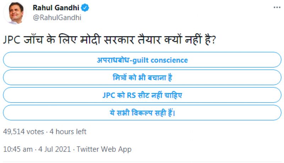Open the Twitter Web App source link

coord(104,150)
